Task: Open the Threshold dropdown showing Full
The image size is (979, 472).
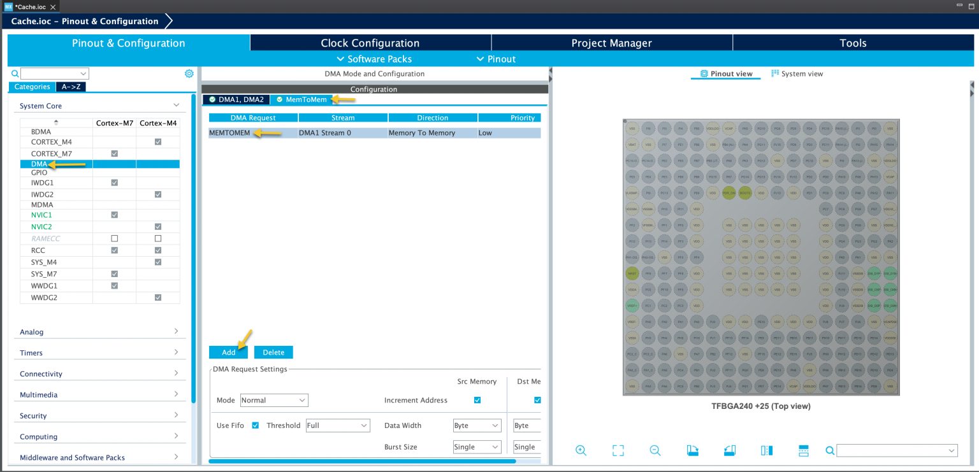Action: [338, 425]
